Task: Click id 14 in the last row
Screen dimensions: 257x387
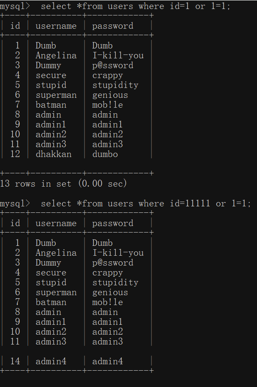Action: click(15, 361)
